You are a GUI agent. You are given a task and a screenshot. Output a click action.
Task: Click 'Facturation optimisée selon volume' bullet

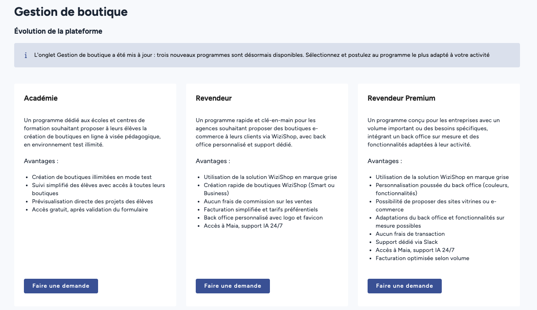(x=422, y=258)
